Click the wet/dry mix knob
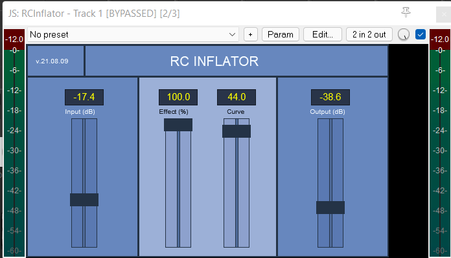 [403, 35]
